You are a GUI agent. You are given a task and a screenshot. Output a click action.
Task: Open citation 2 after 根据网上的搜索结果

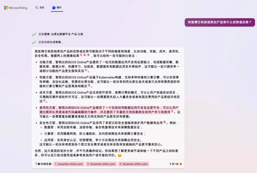coord(85,55)
